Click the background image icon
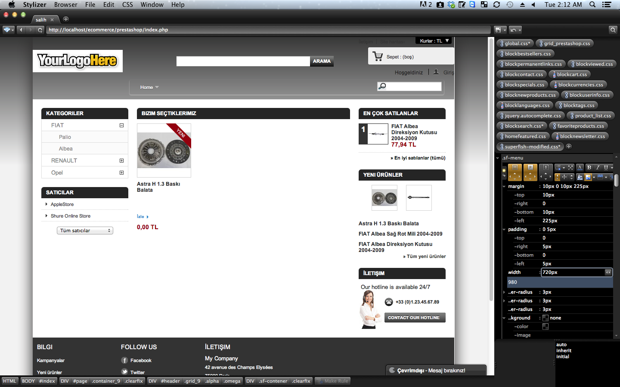 click(x=588, y=177)
